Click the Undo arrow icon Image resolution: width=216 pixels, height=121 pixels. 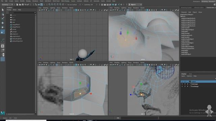click(25, 4)
